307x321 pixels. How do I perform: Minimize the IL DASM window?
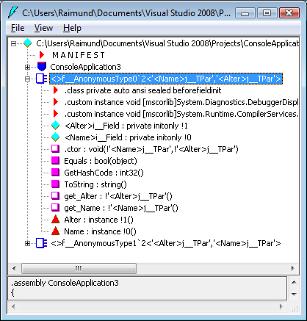pos(245,13)
